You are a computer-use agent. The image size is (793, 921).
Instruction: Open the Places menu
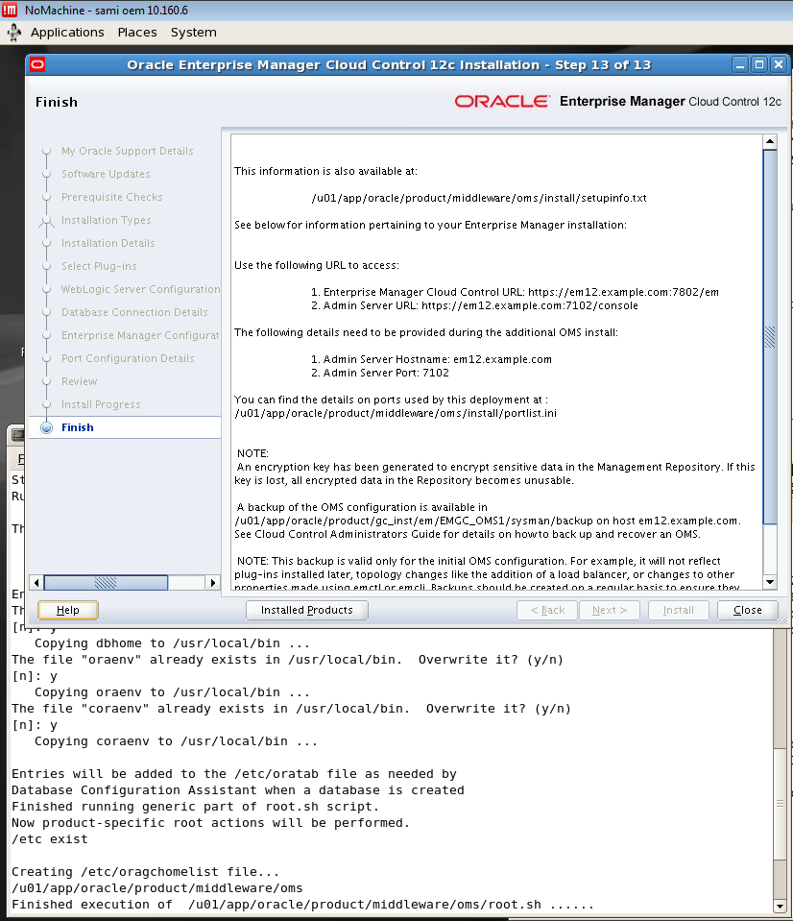(x=137, y=33)
